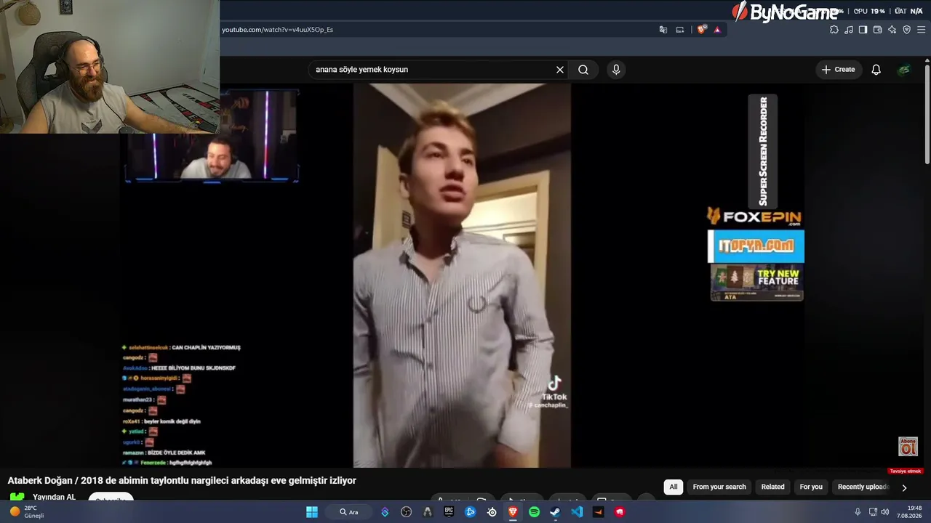Open Spotify from the taskbar
This screenshot has height=523, width=931.
[534, 512]
